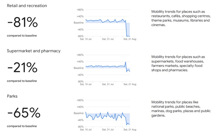This screenshot has height=134, width=218.
Task: Click 'compared to baseline' under -65%
Action: pyautogui.click(x=22, y=126)
